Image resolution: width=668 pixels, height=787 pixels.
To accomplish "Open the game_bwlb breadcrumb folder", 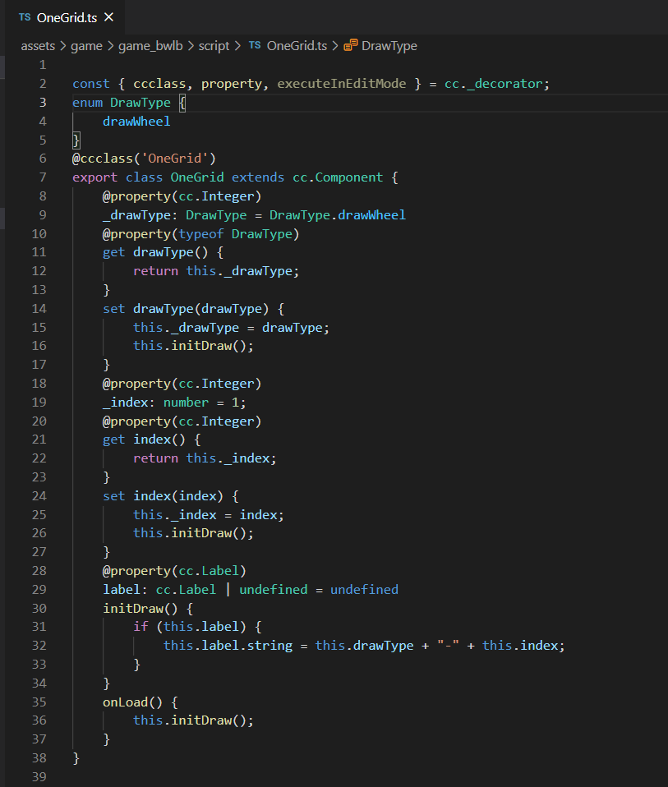I will [x=150, y=46].
